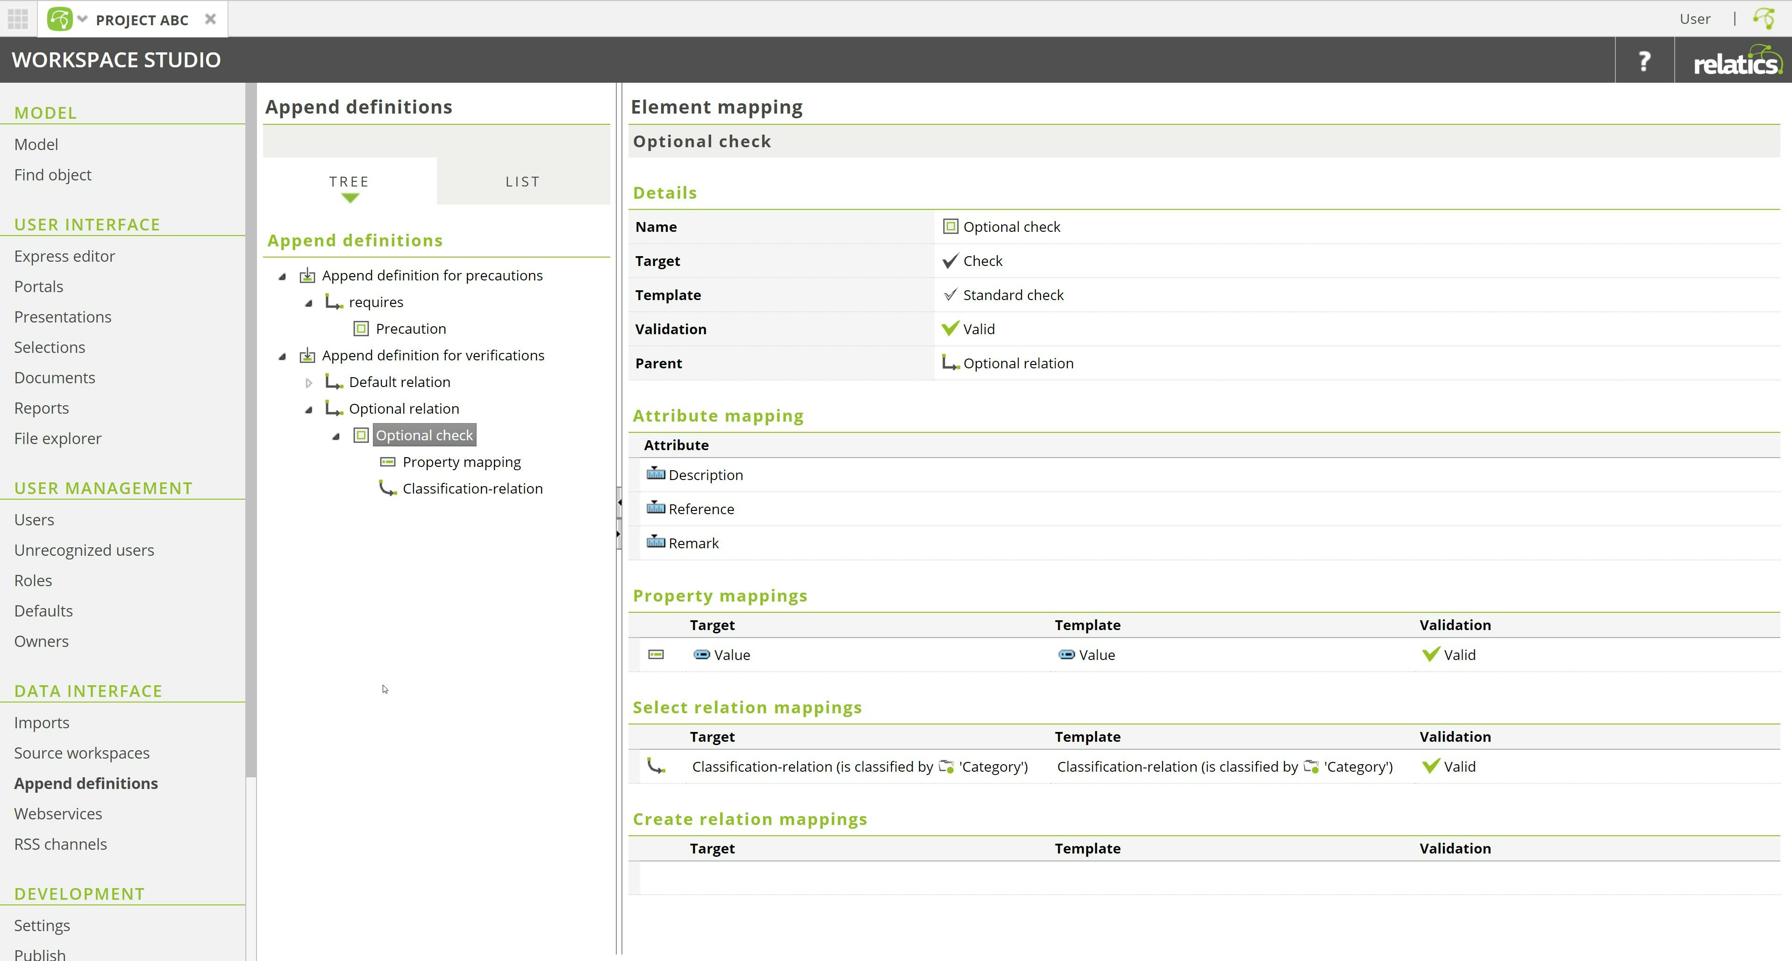
Task: Click Property mapping icon in tree
Action: (x=387, y=462)
